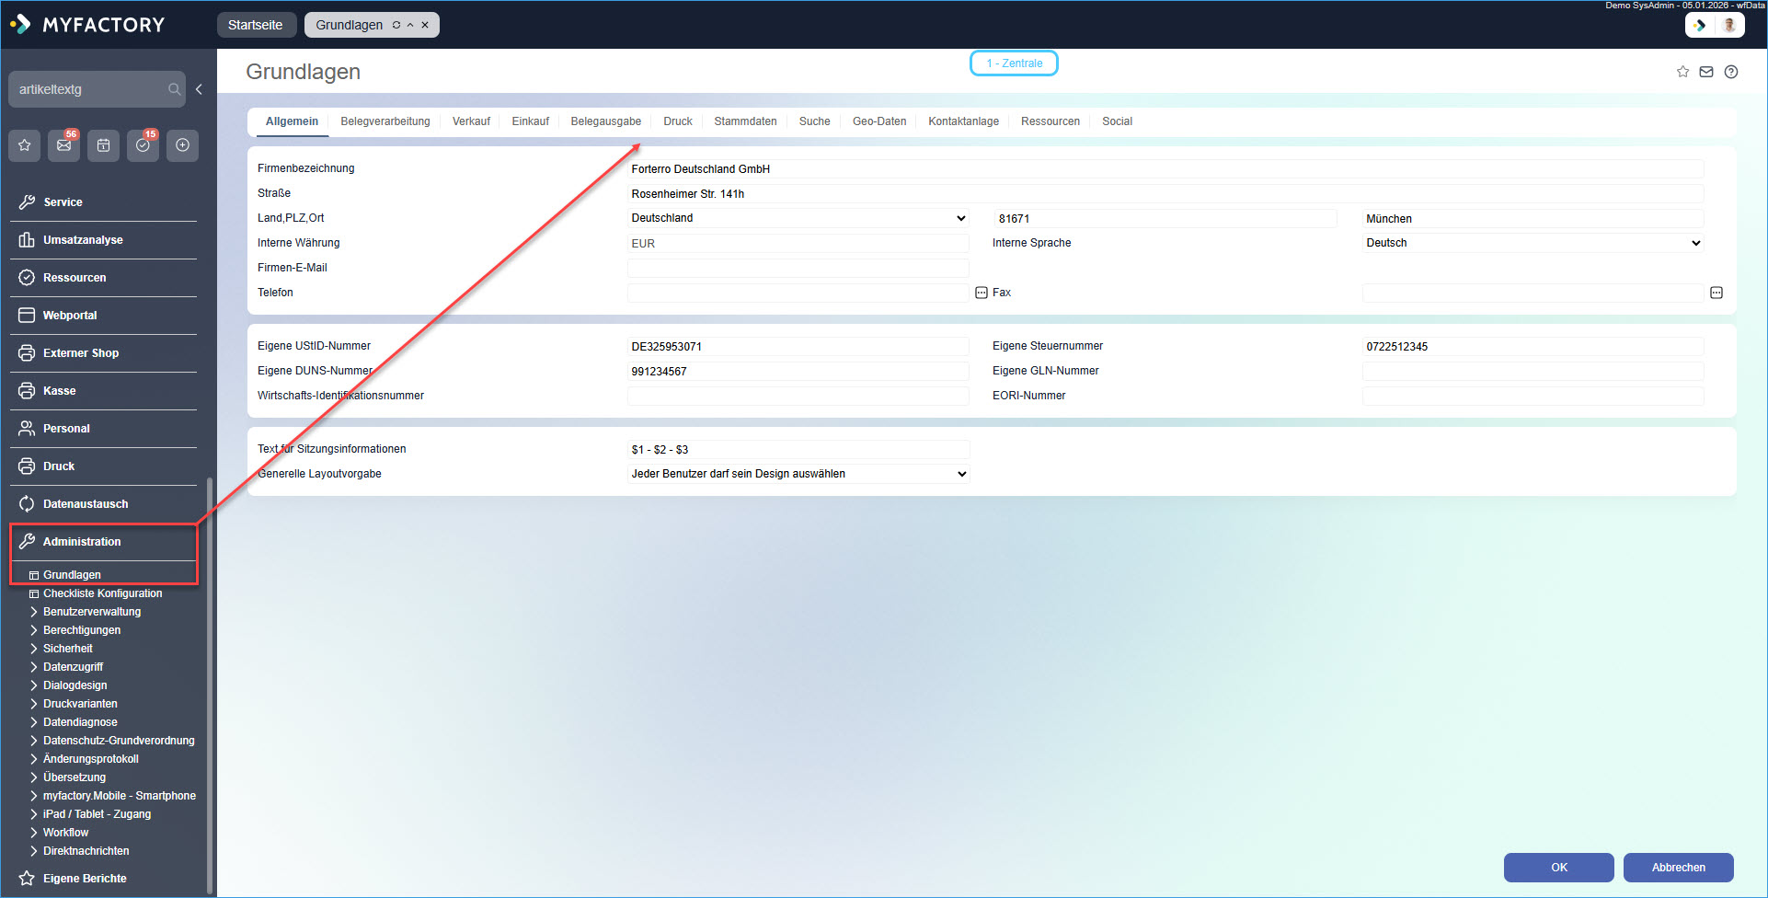Click the search magnifier icon
1768x898 pixels.
[174, 89]
